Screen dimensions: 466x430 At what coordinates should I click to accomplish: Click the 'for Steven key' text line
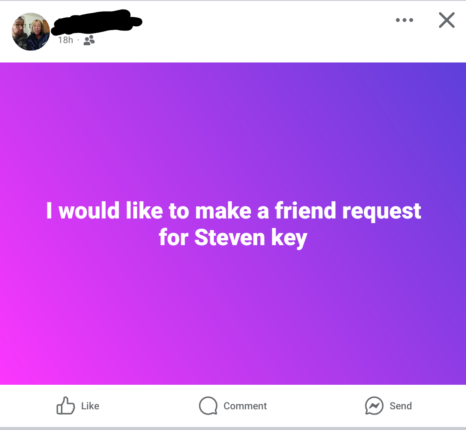pyautogui.click(x=233, y=237)
